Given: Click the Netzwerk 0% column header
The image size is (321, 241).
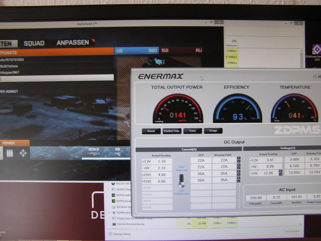Looking at the screenshot, I should coord(232,43).
